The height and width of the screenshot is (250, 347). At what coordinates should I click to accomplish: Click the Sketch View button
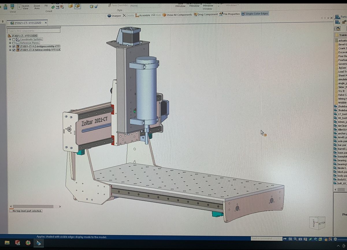click(x=25, y=7)
